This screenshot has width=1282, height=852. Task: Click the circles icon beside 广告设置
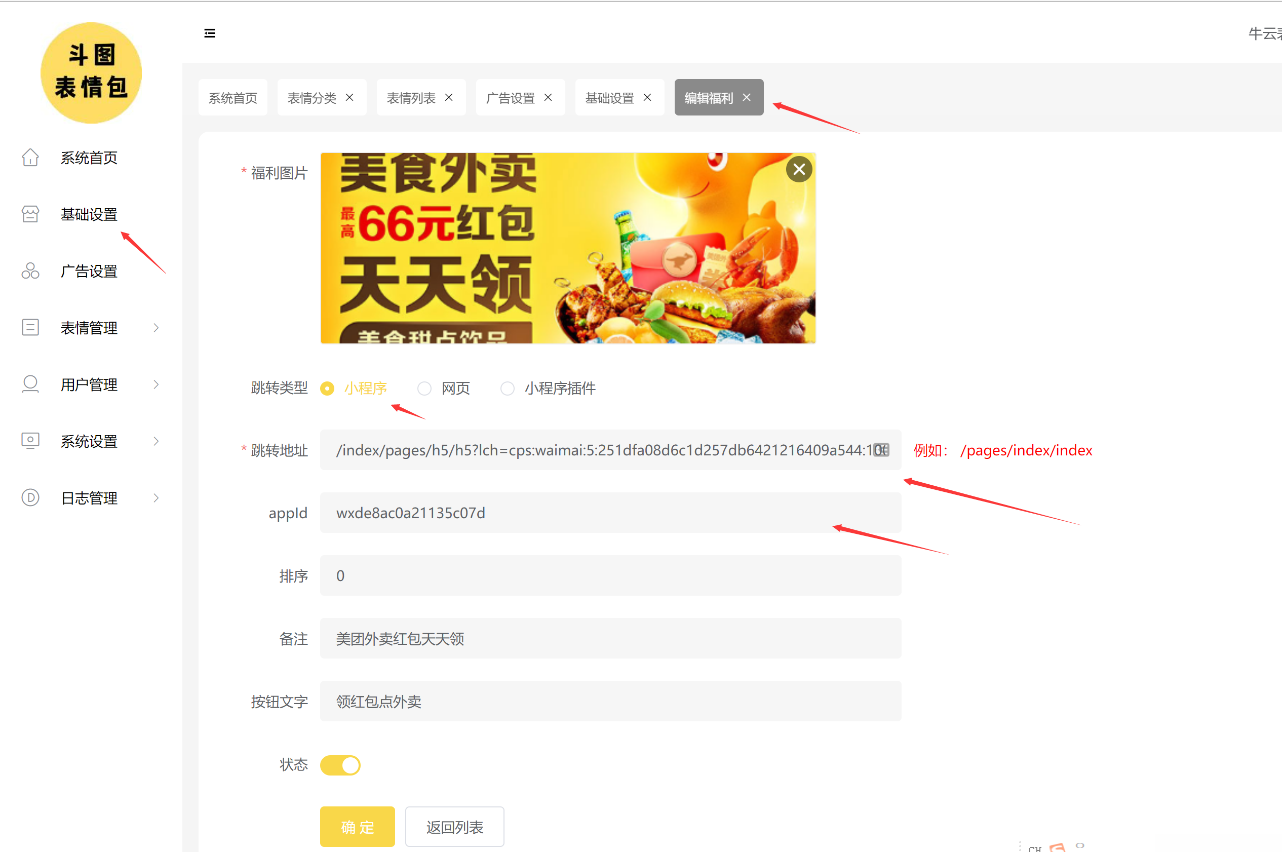(x=30, y=270)
